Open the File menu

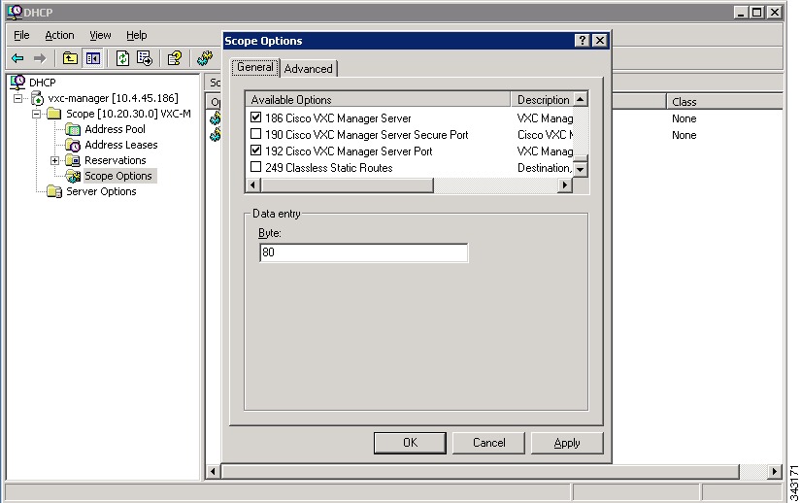click(21, 35)
